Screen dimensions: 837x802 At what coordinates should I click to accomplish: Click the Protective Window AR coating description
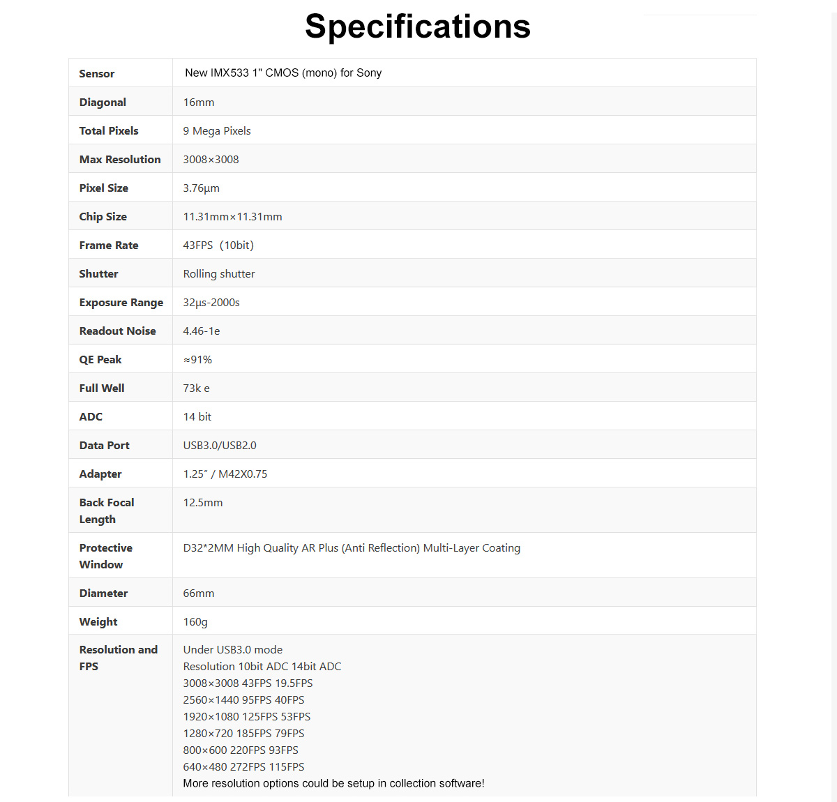coord(352,548)
